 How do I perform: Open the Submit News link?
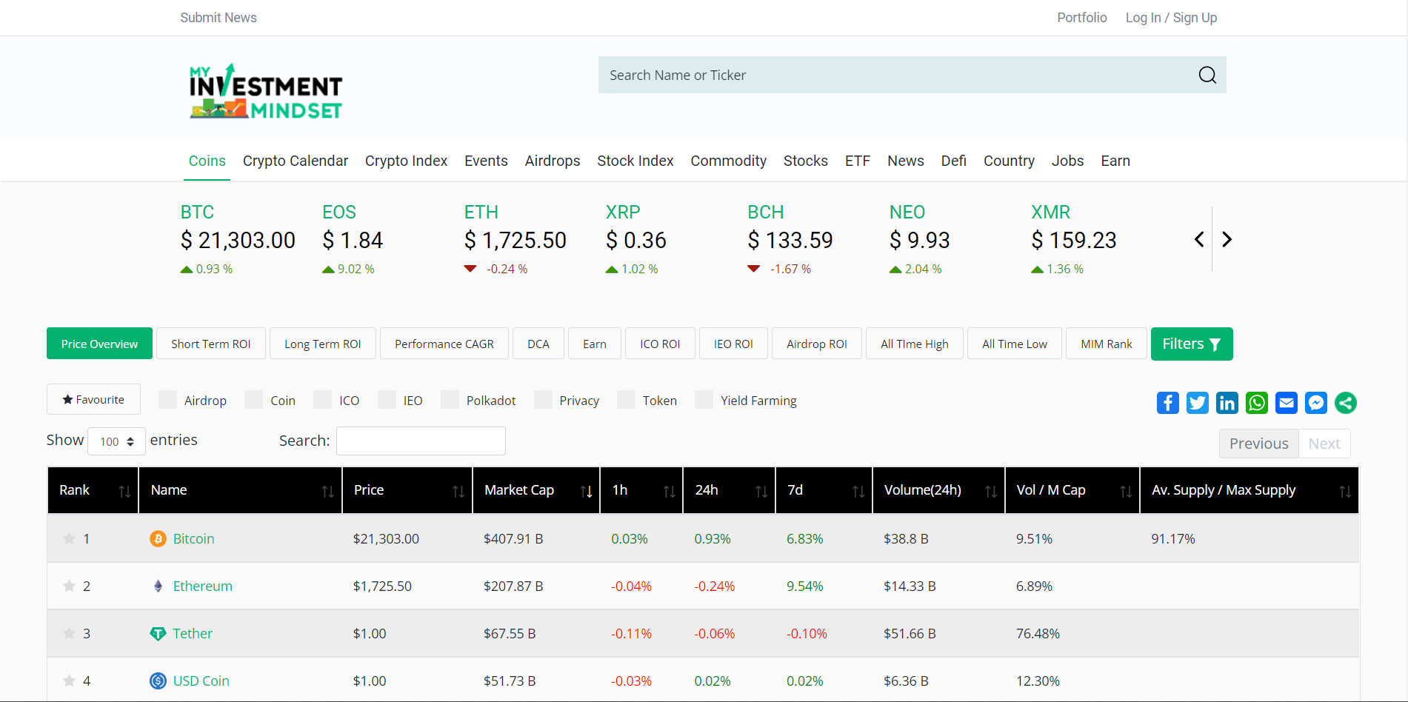click(218, 18)
